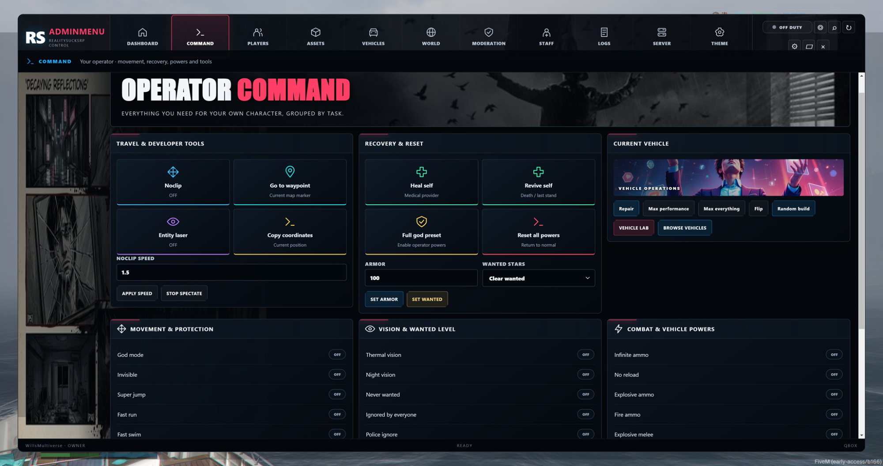883x466 pixels.
Task: Open the Vehicles tab
Action: pyautogui.click(x=374, y=37)
